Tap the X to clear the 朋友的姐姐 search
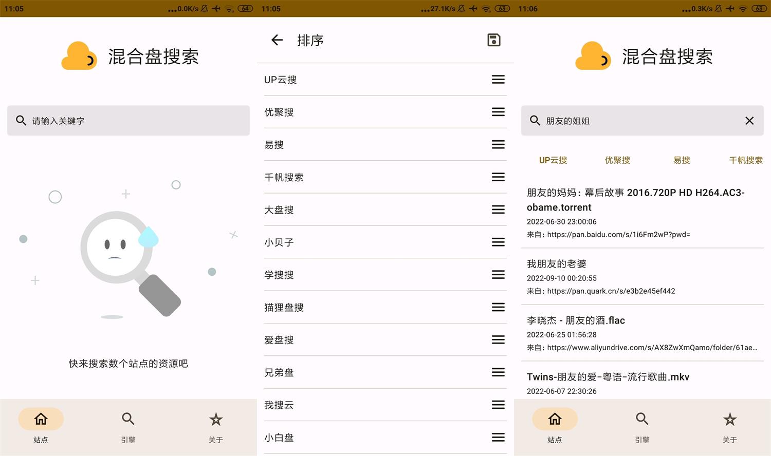 tap(749, 121)
